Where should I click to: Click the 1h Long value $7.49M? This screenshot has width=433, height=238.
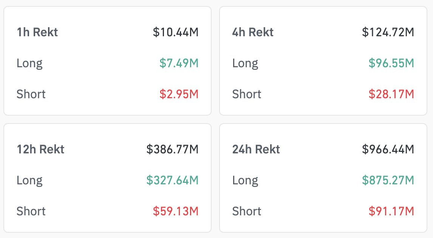click(x=179, y=63)
